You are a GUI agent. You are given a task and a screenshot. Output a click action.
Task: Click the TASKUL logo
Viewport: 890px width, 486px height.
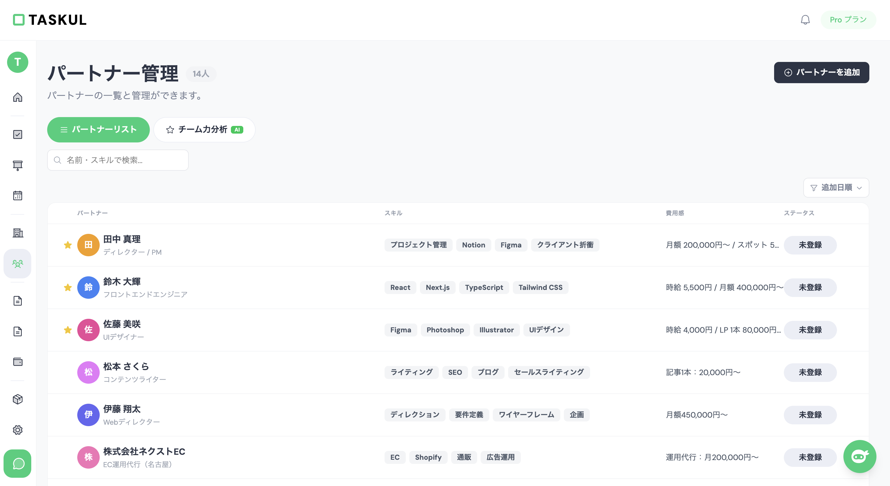50,20
